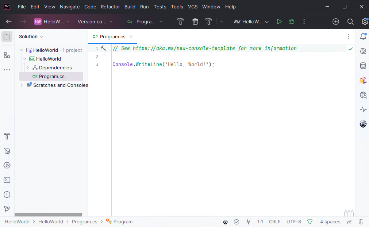Click the UTF-8 encoding indicator
369x227 pixels.
click(294, 222)
